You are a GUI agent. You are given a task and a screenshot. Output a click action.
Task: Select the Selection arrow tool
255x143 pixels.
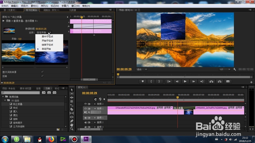point(72,90)
